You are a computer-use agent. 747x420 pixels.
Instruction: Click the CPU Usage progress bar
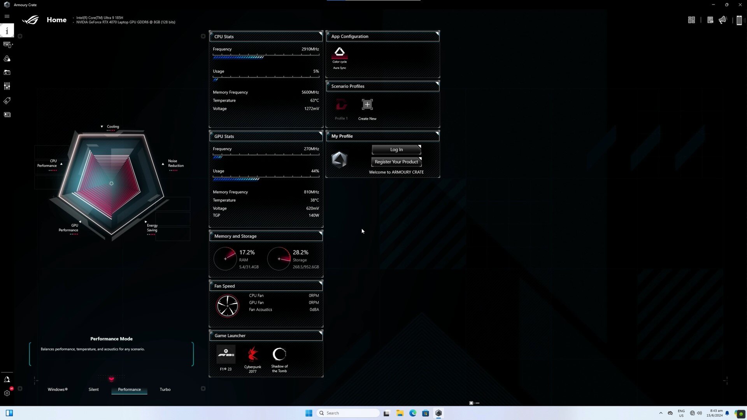[x=266, y=79]
